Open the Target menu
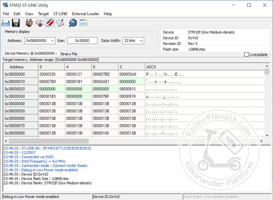This screenshot has width=273, height=200. click(43, 14)
